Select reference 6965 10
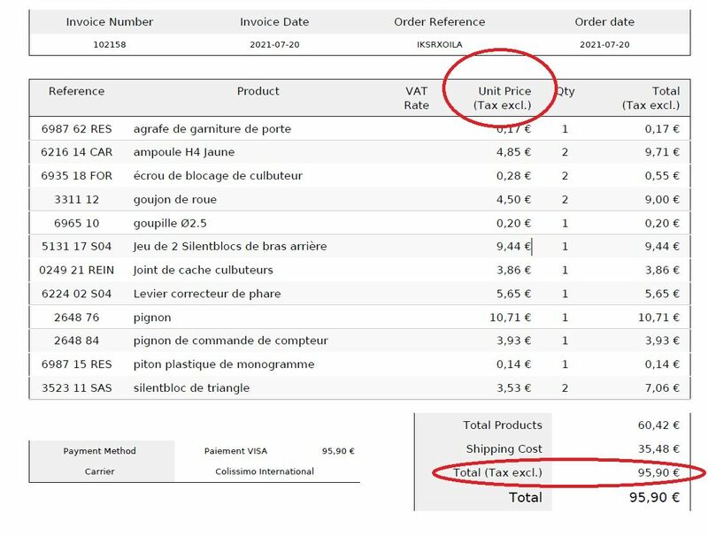The height and width of the screenshot is (536, 708). click(76, 223)
